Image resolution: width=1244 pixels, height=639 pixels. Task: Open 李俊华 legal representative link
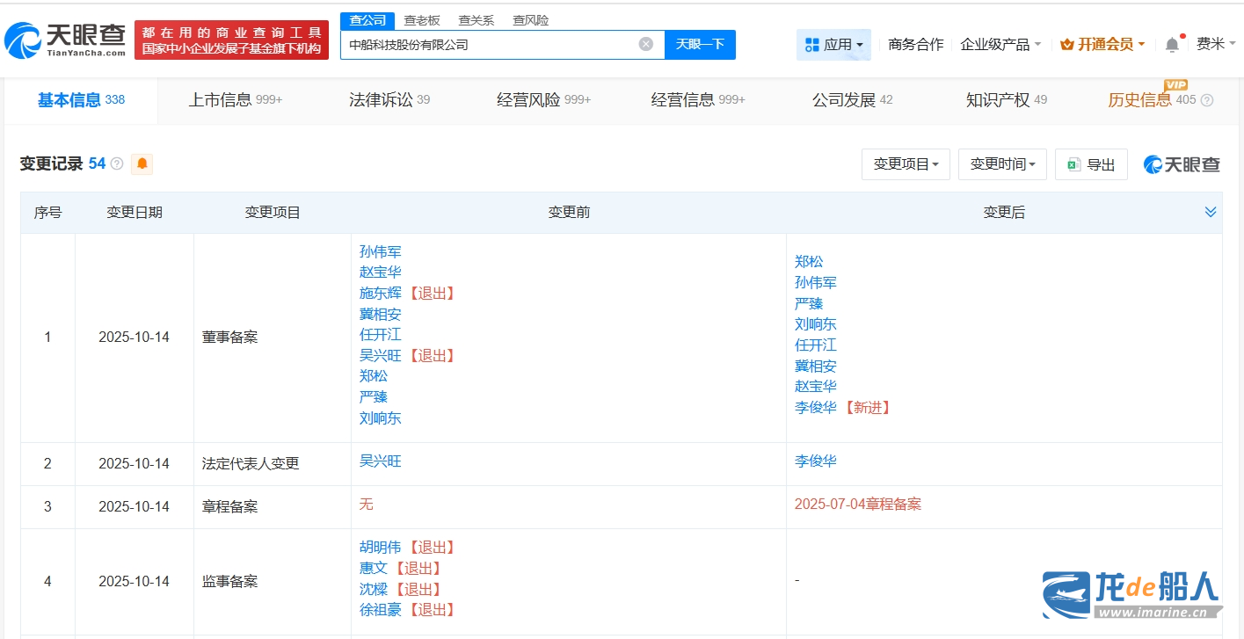[816, 461]
